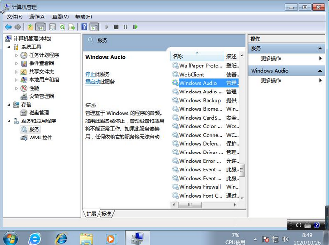The height and width of the screenshot is (245, 329).
Task: Collapse the 服务 actions section
Action: (320, 48)
